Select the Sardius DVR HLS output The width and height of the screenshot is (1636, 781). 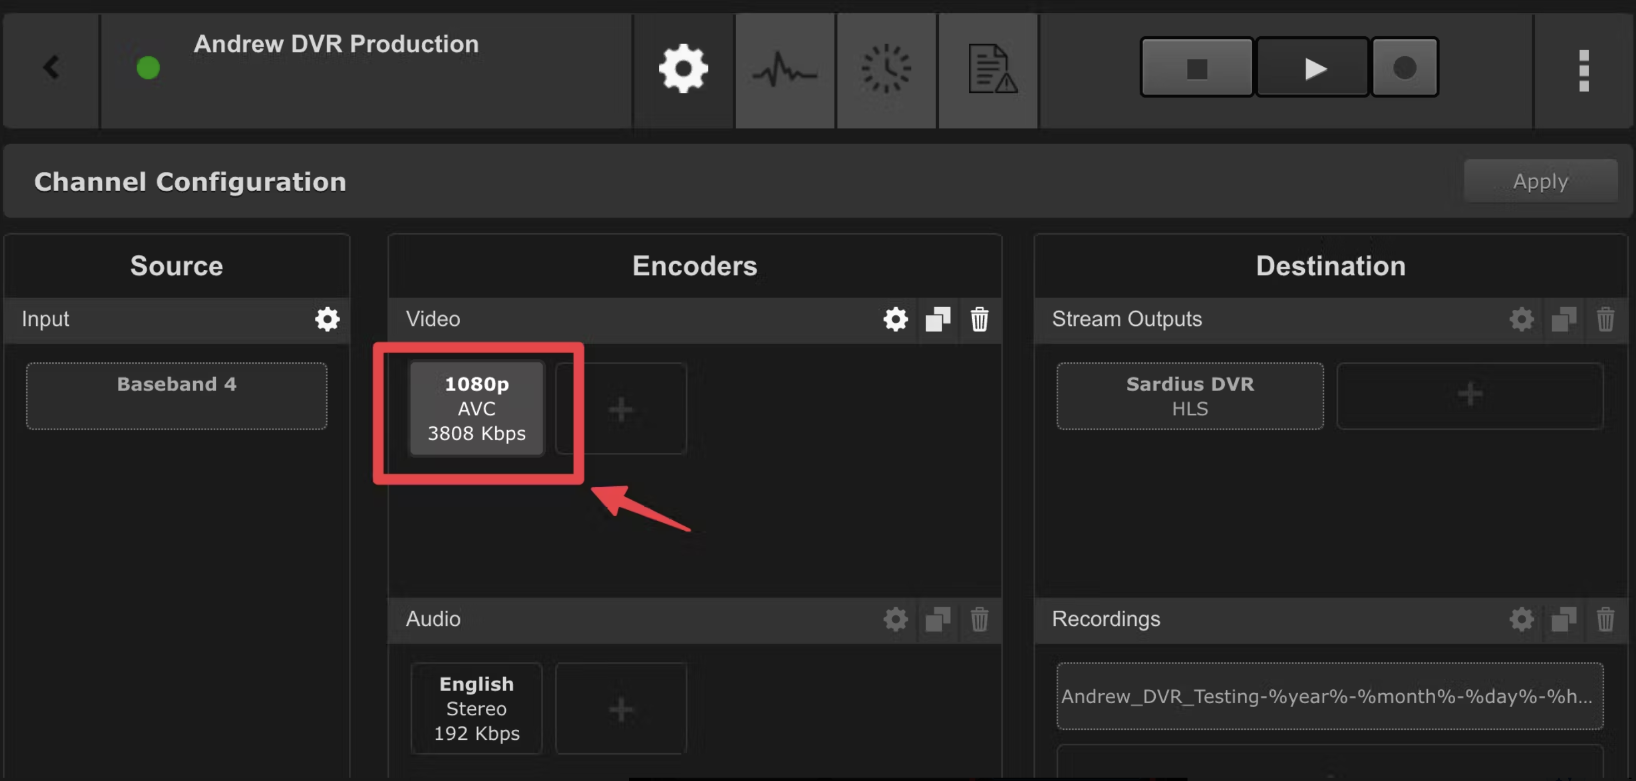(1190, 396)
